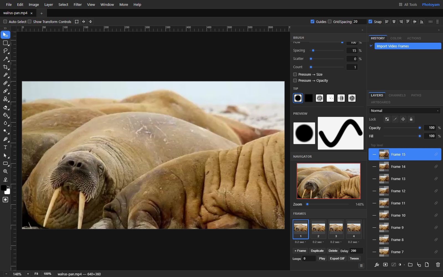The height and width of the screenshot is (277, 443).
Task: Open frame 1 delay dropdown
Action: [300, 242]
